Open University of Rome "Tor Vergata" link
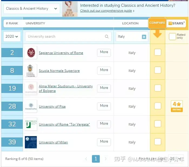Image resolution: width=189 pixels, height=167 pixels. tap(64, 124)
